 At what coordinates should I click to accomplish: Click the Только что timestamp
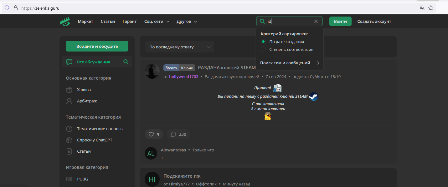pyautogui.click(x=203, y=150)
